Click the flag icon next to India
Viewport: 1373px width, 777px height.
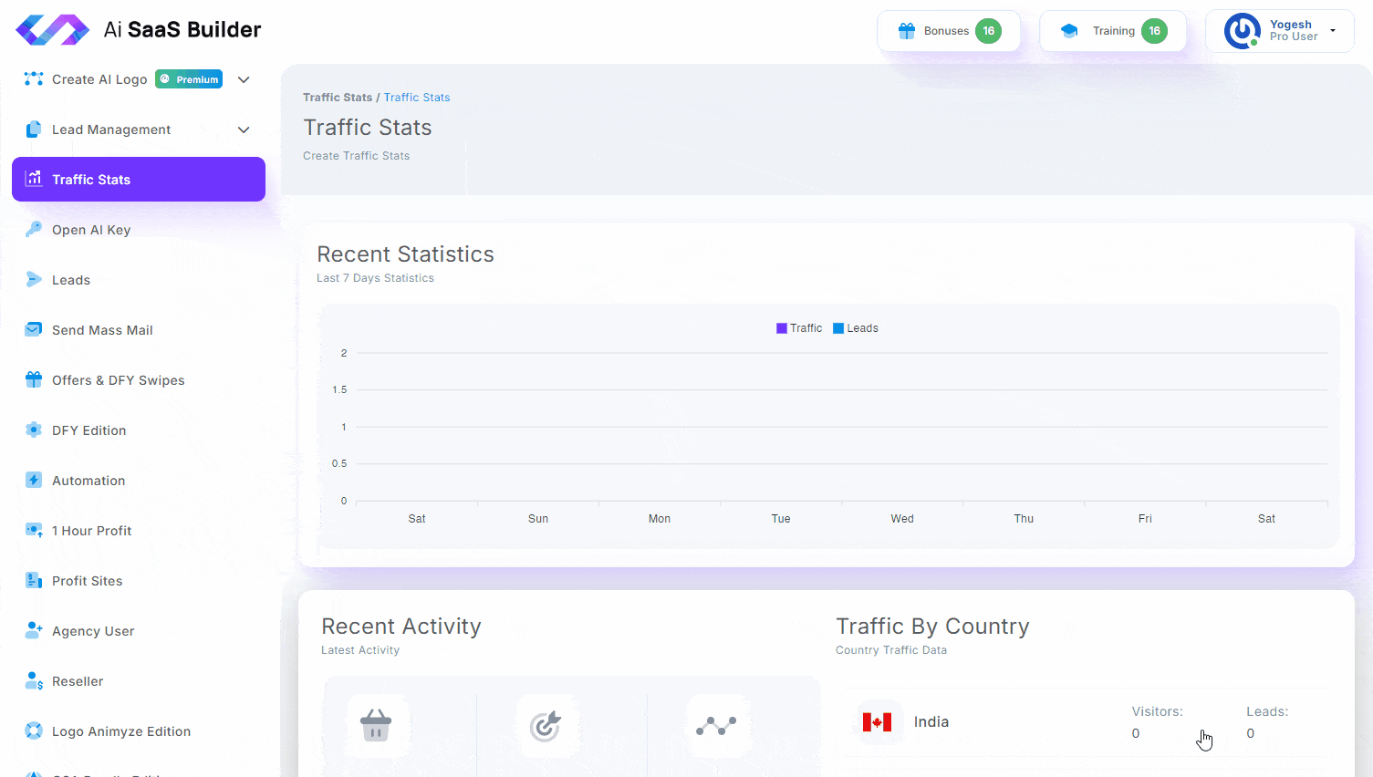pos(877,722)
